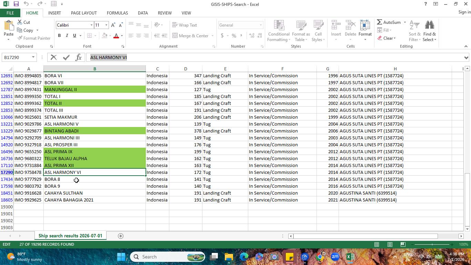Open the Name Box dropdown arrow
The image size is (471, 265).
33,57
